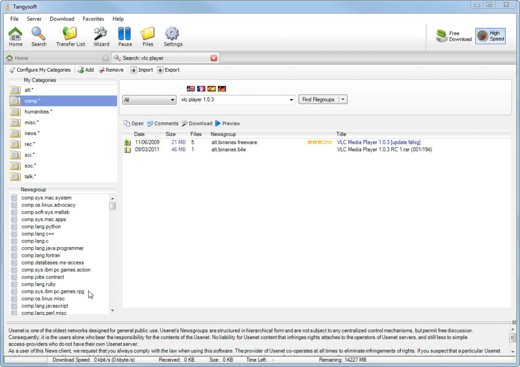The height and width of the screenshot is (367, 520).
Task: Open Settings gear icon
Action: pyautogui.click(x=173, y=37)
